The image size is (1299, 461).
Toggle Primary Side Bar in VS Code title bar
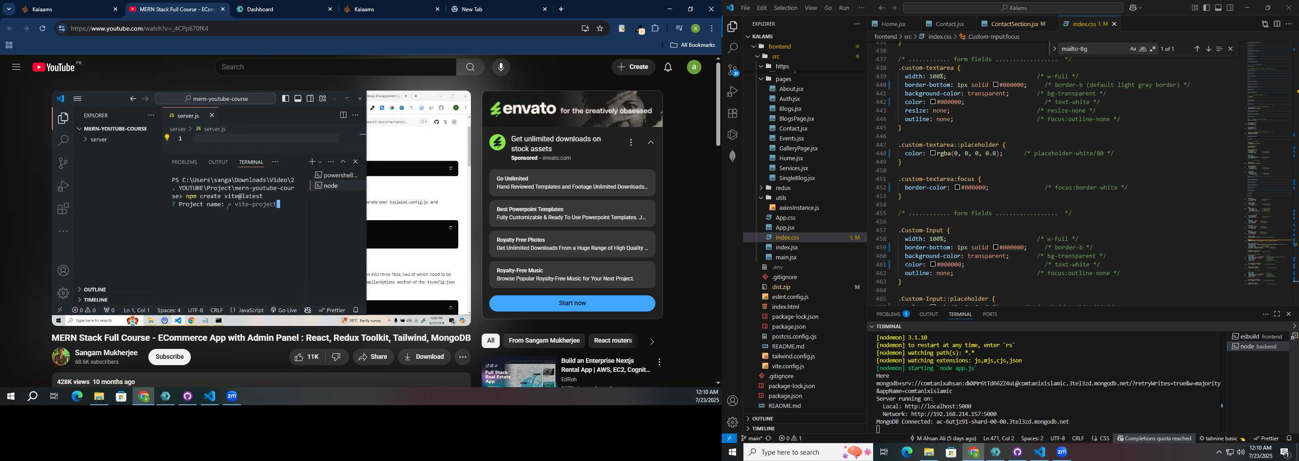1207,8
